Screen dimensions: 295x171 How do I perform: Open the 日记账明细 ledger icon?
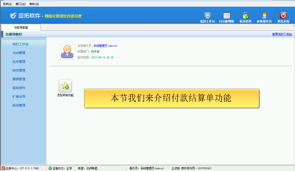pyautogui.click(x=226, y=15)
